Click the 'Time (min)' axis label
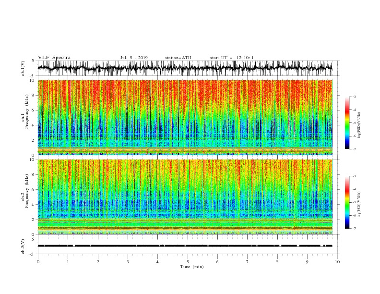380x294 pixels. click(x=192, y=267)
